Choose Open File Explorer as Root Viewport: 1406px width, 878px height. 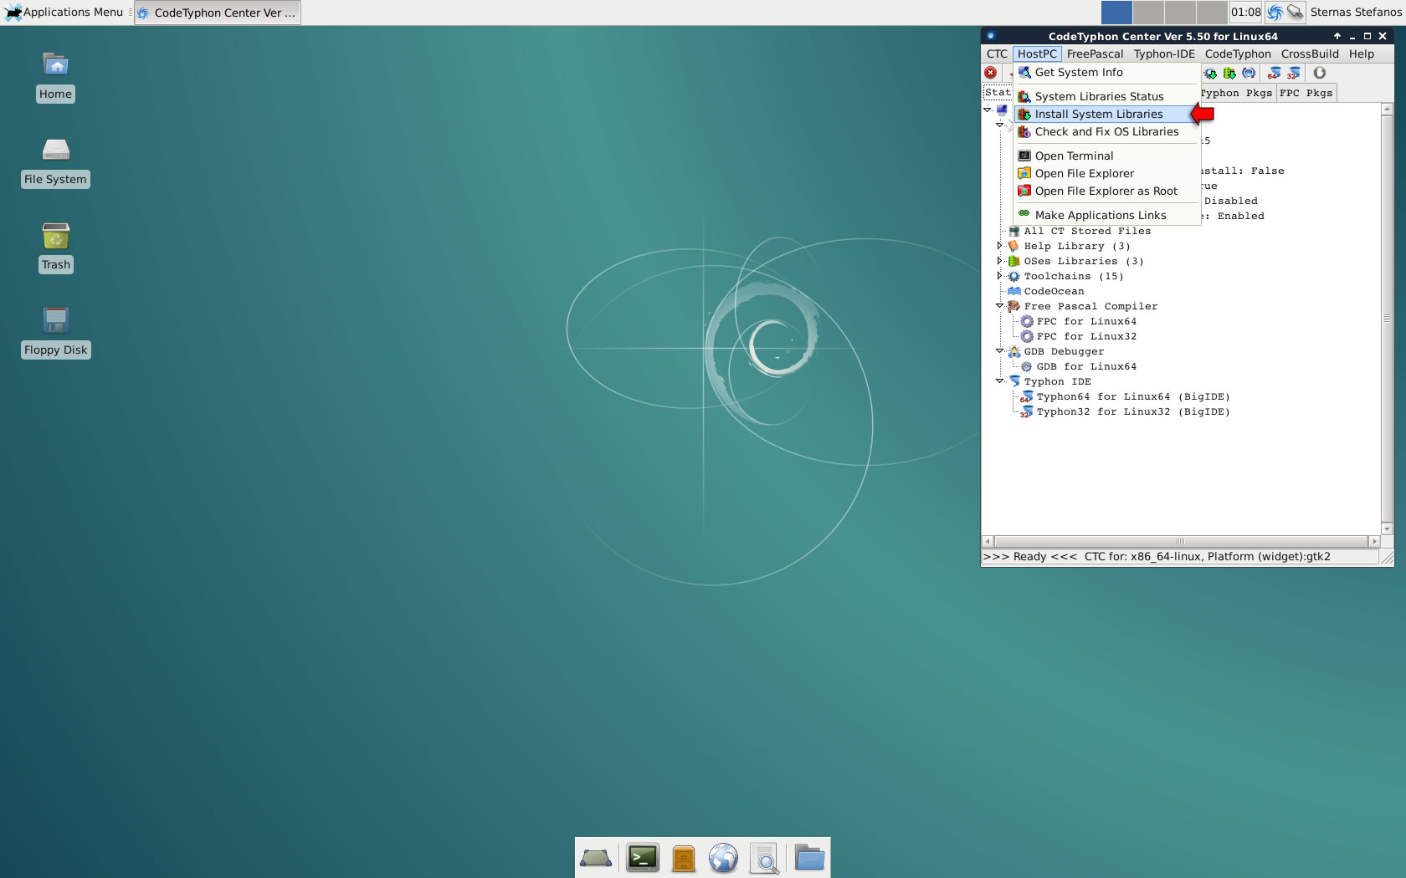(1106, 191)
